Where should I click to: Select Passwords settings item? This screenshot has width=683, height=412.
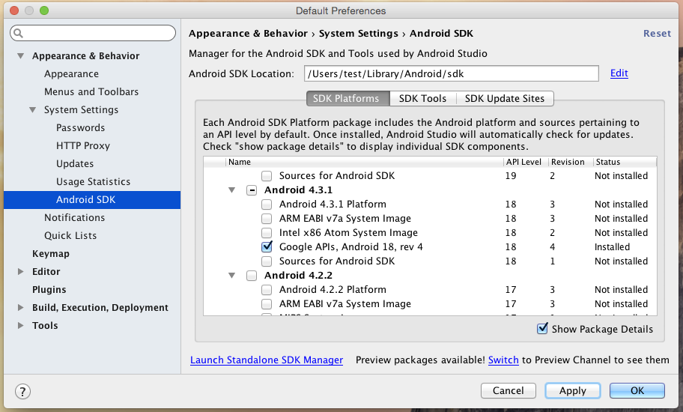(81, 128)
